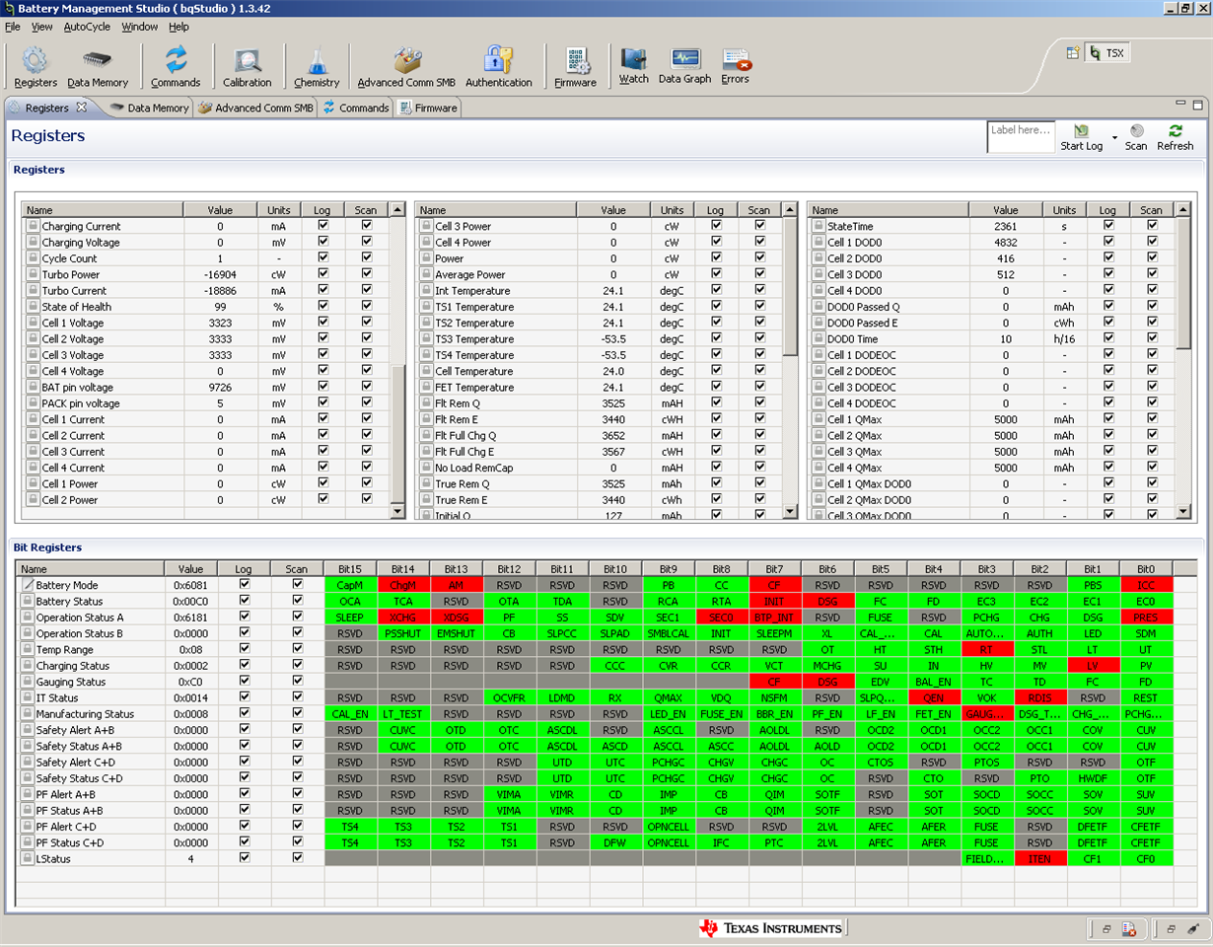Click the red ITEN bit in LStatus
This screenshot has width=1213, height=947.
tap(1040, 859)
